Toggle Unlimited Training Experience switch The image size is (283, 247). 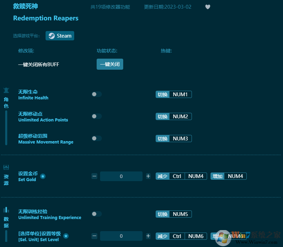click(97, 214)
